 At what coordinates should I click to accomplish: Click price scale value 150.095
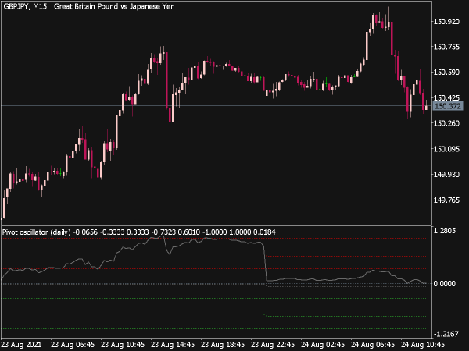click(446, 149)
